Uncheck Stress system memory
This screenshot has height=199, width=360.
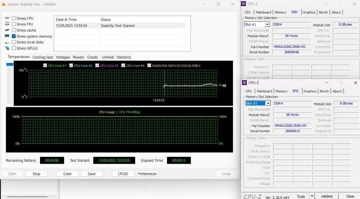click(14, 36)
